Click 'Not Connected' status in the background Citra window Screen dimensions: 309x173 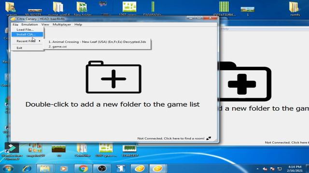coord(287,143)
